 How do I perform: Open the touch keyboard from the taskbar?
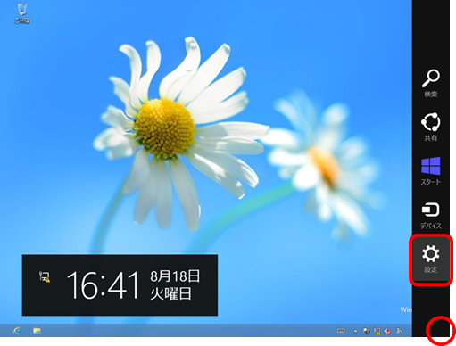(341, 331)
